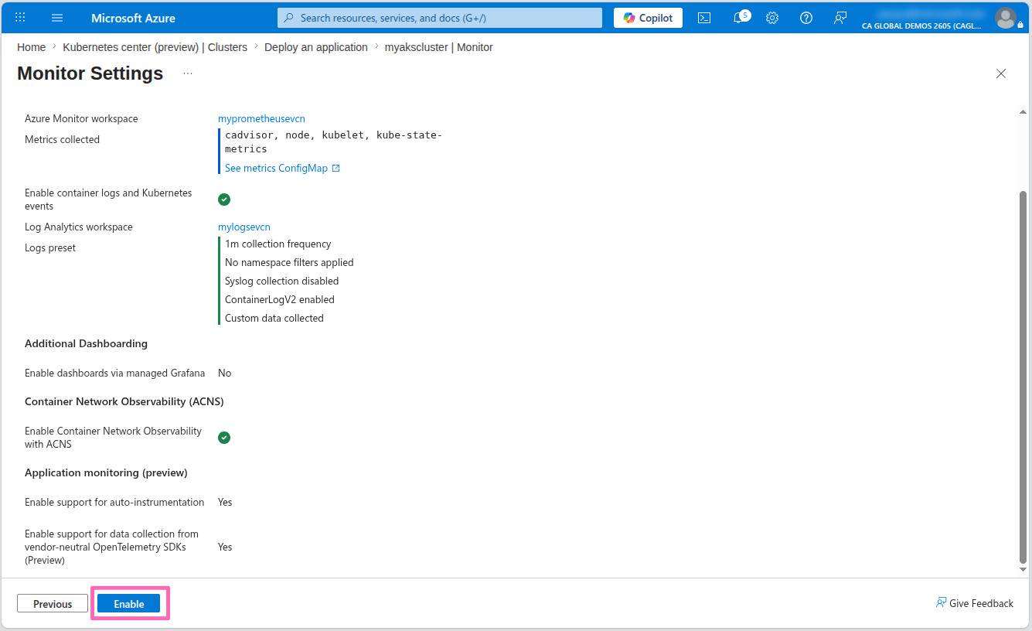The height and width of the screenshot is (631, 1032).
Task: Click the 'No' value for managed Grafana
Action: click(x=224, y=373)
